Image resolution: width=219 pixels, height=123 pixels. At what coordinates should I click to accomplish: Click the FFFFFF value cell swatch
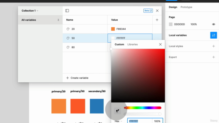(113, 38)
